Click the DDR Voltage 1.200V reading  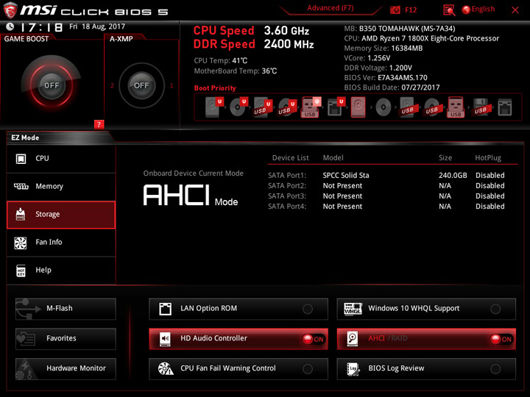tap(378, 68)
